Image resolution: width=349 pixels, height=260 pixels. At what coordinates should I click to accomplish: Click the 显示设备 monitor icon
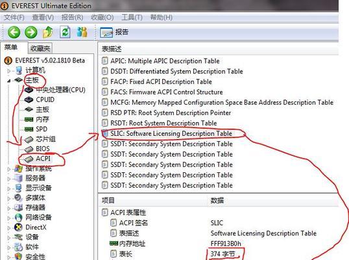coord(18,188)
